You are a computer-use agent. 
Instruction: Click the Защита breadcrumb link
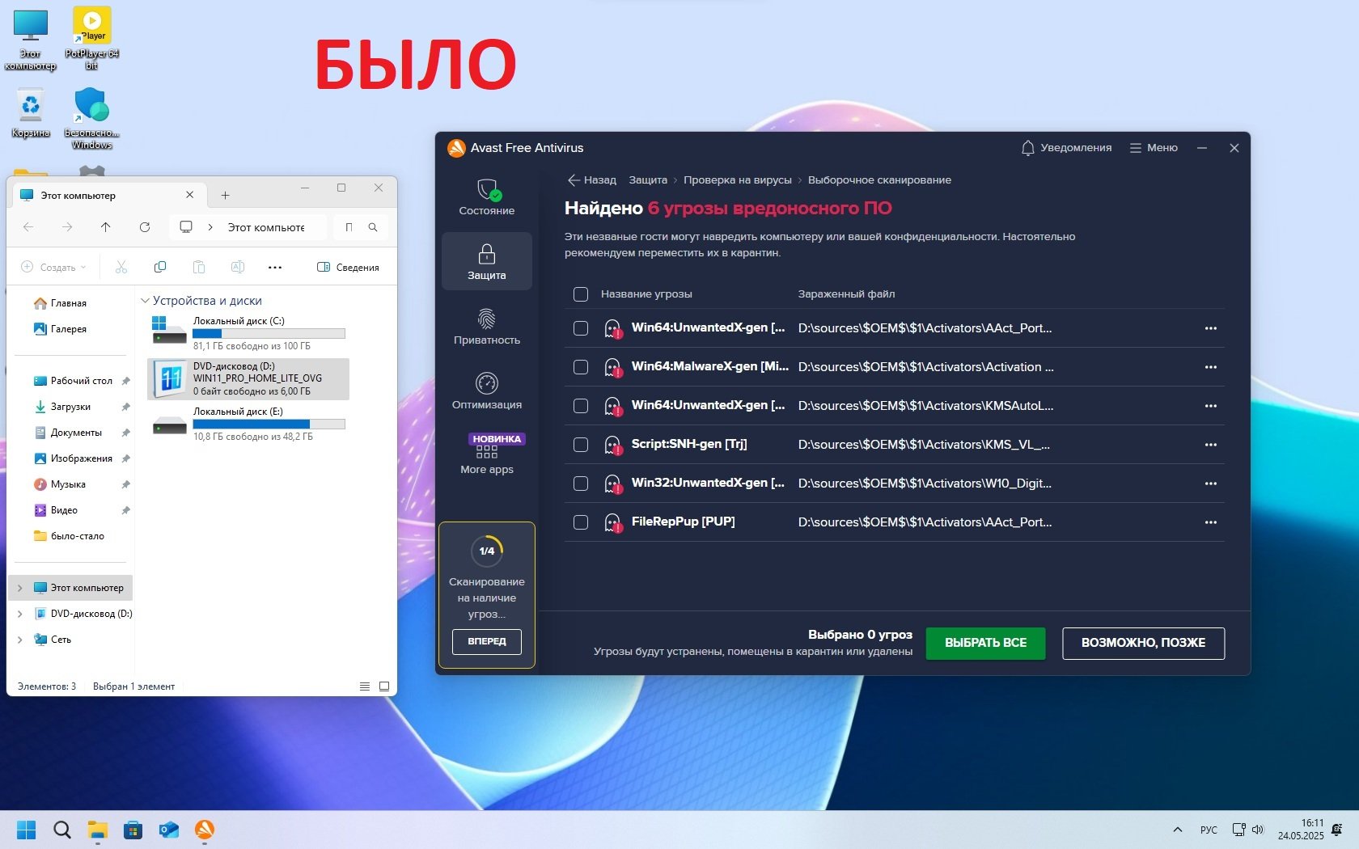[x=648, y=180]
